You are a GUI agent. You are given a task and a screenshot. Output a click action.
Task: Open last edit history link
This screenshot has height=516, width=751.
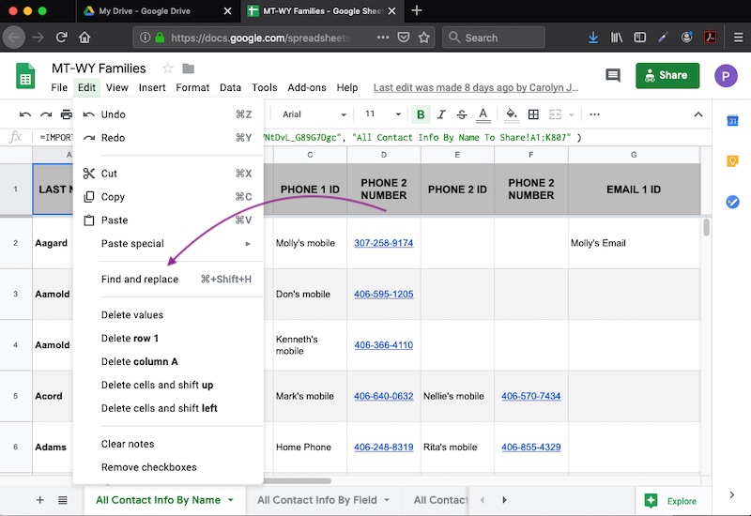pyautogui.click(x=476, y=87)
